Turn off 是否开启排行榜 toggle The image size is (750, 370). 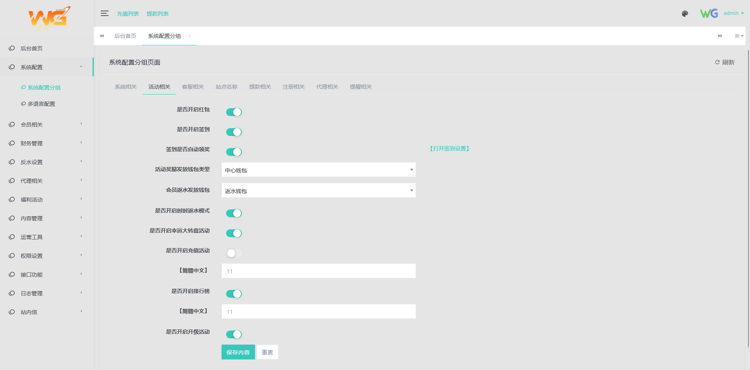click(234, 294)
